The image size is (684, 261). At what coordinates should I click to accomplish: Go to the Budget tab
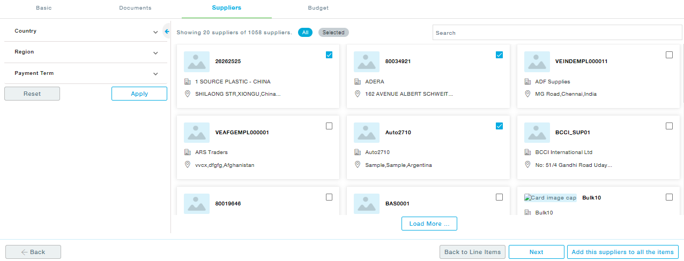click(318, 8)
